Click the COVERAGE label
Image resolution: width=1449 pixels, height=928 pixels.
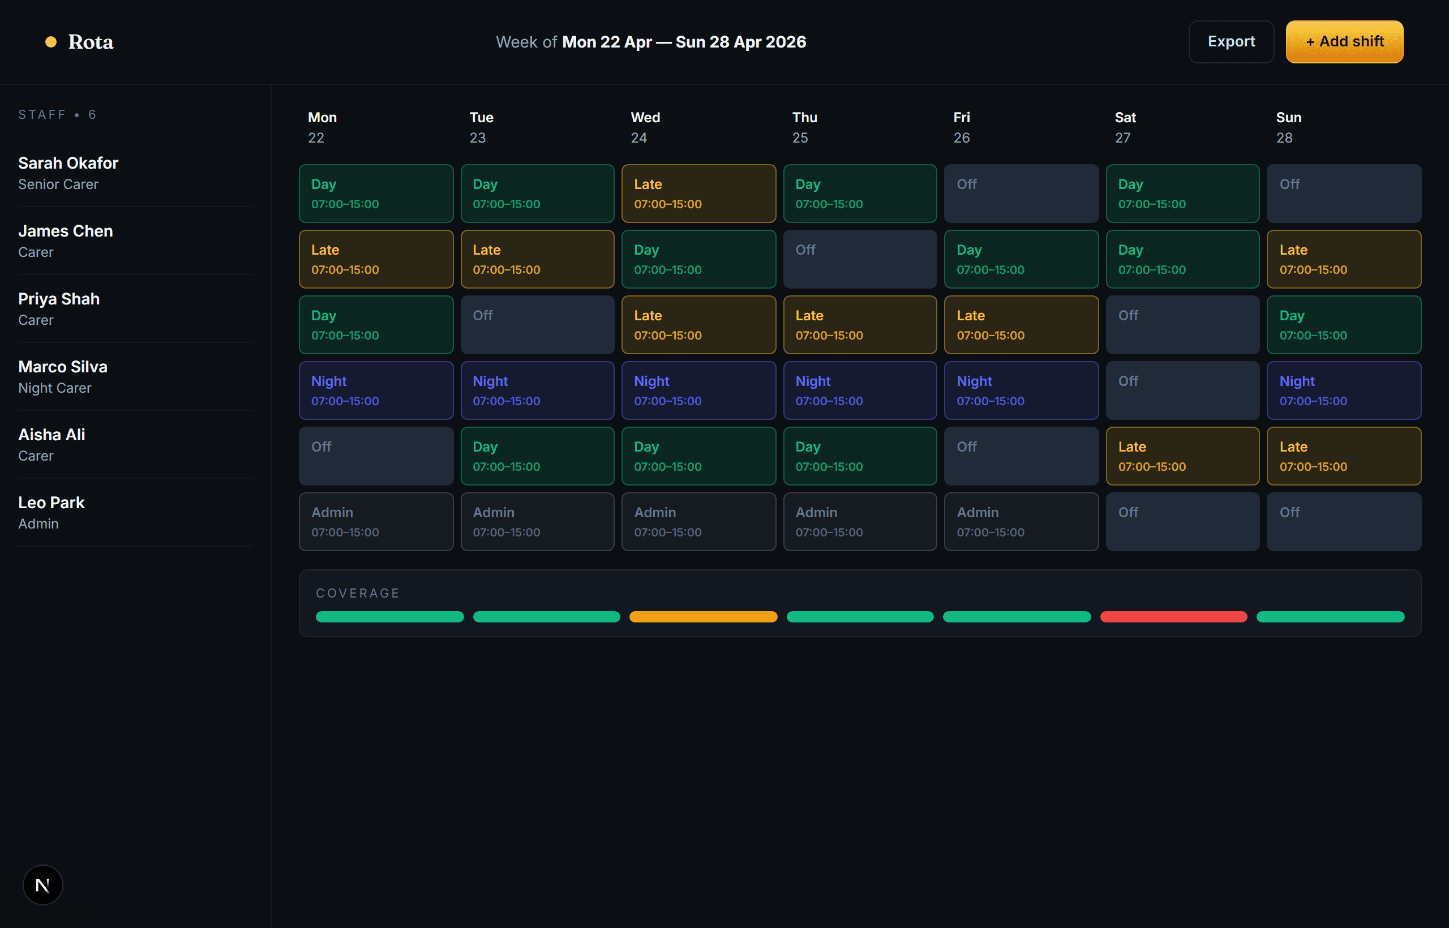(x=358, y=593)
